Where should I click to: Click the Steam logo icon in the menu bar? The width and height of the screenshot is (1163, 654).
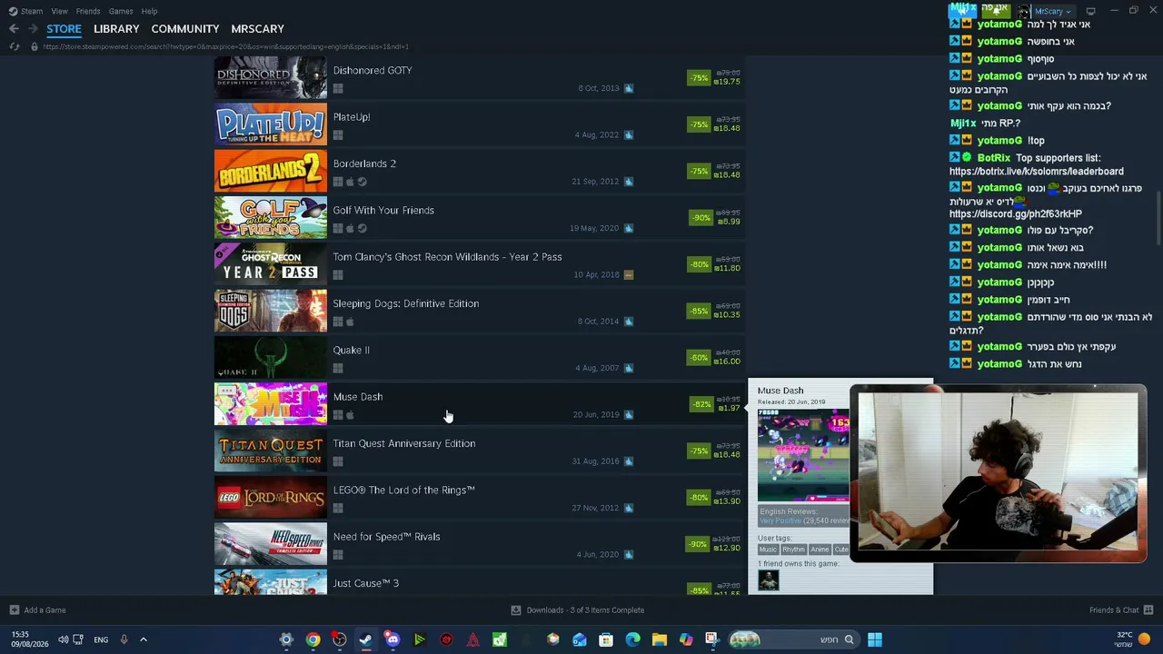(13, 11)
